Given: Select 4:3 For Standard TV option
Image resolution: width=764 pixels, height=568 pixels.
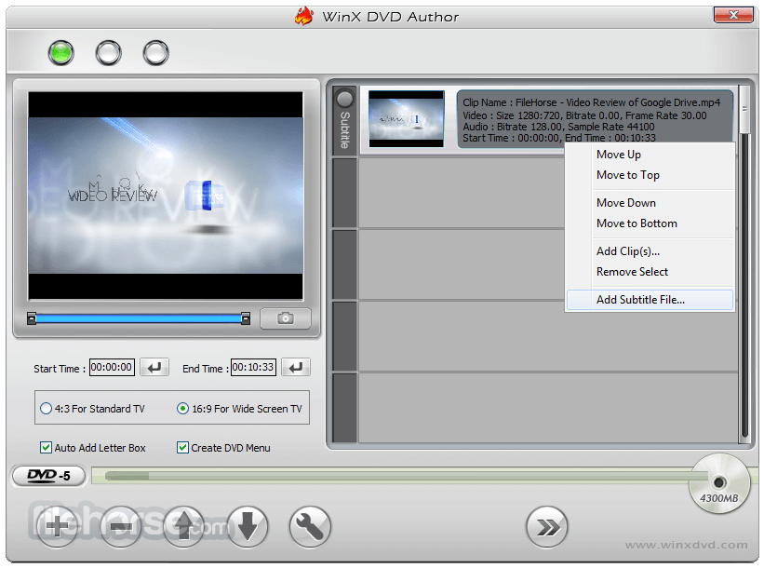Looking at the screenshot, I should pos(92,409).
